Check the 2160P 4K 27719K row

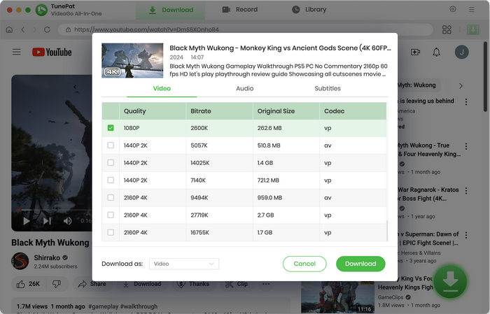111,215
